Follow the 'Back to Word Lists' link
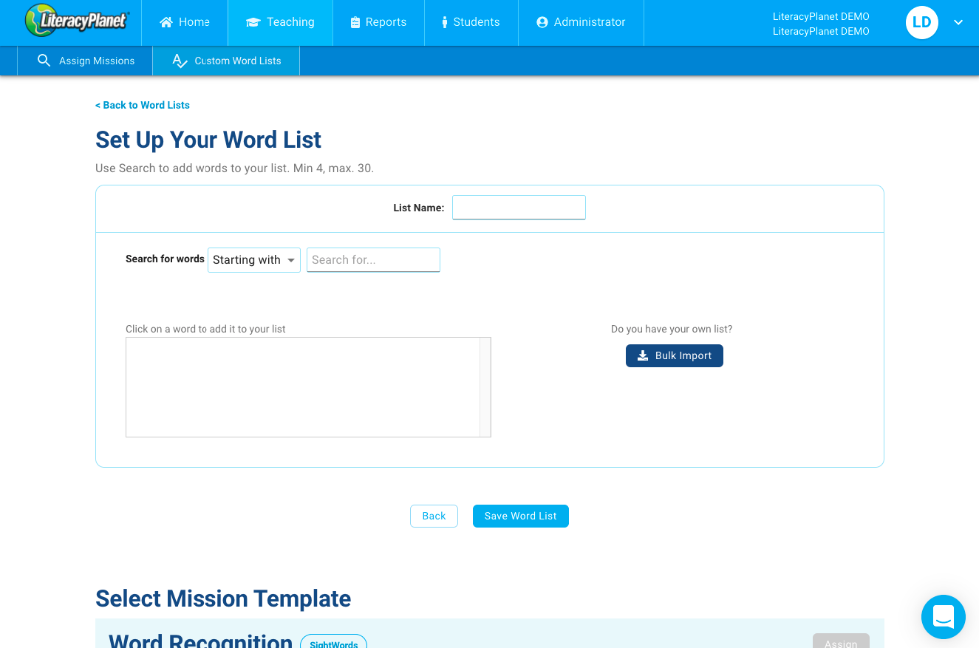Viewport: 979px width, 648px height. point(143,105)
